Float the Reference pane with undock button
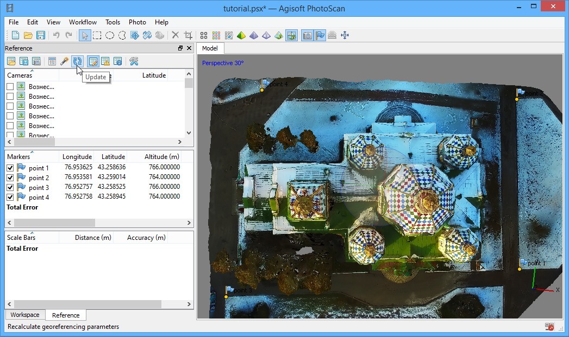569x337 pixels. click(180, 48)
